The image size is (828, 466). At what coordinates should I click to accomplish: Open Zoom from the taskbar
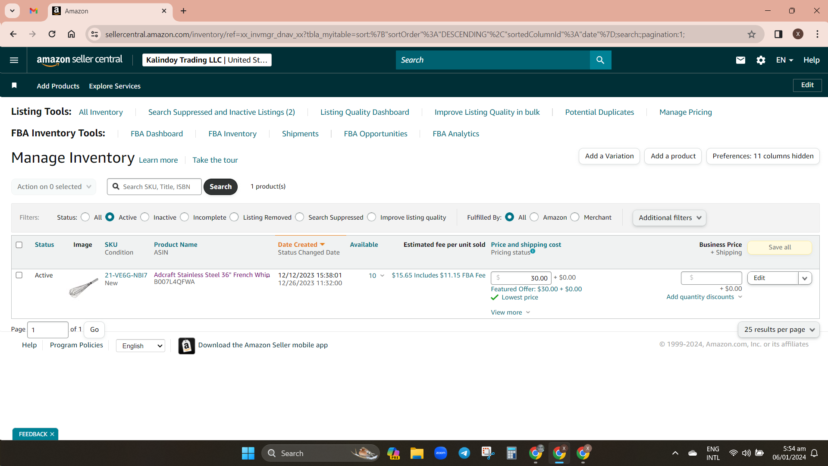click(441, 453)
